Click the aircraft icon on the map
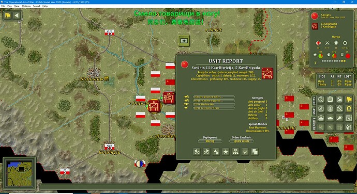The width and height of the screenshot is (357, 194). coord(184,41)
